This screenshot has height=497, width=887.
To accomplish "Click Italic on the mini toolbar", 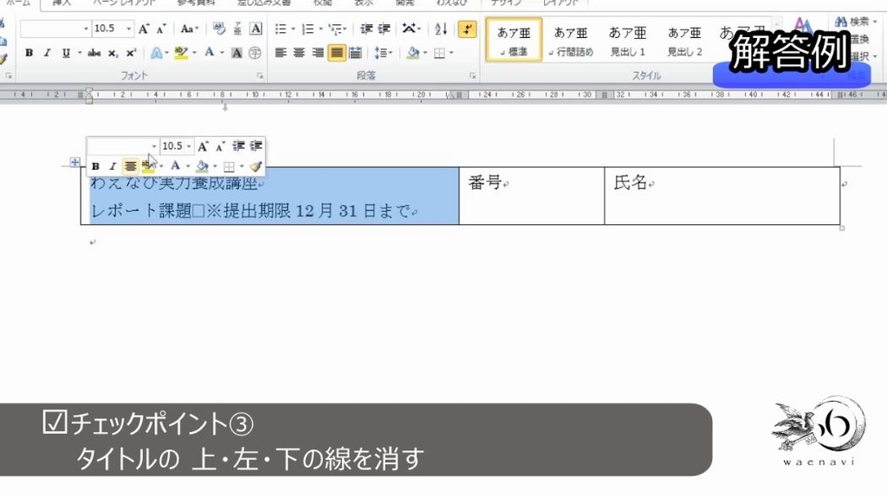I will [x=113, y=166].
